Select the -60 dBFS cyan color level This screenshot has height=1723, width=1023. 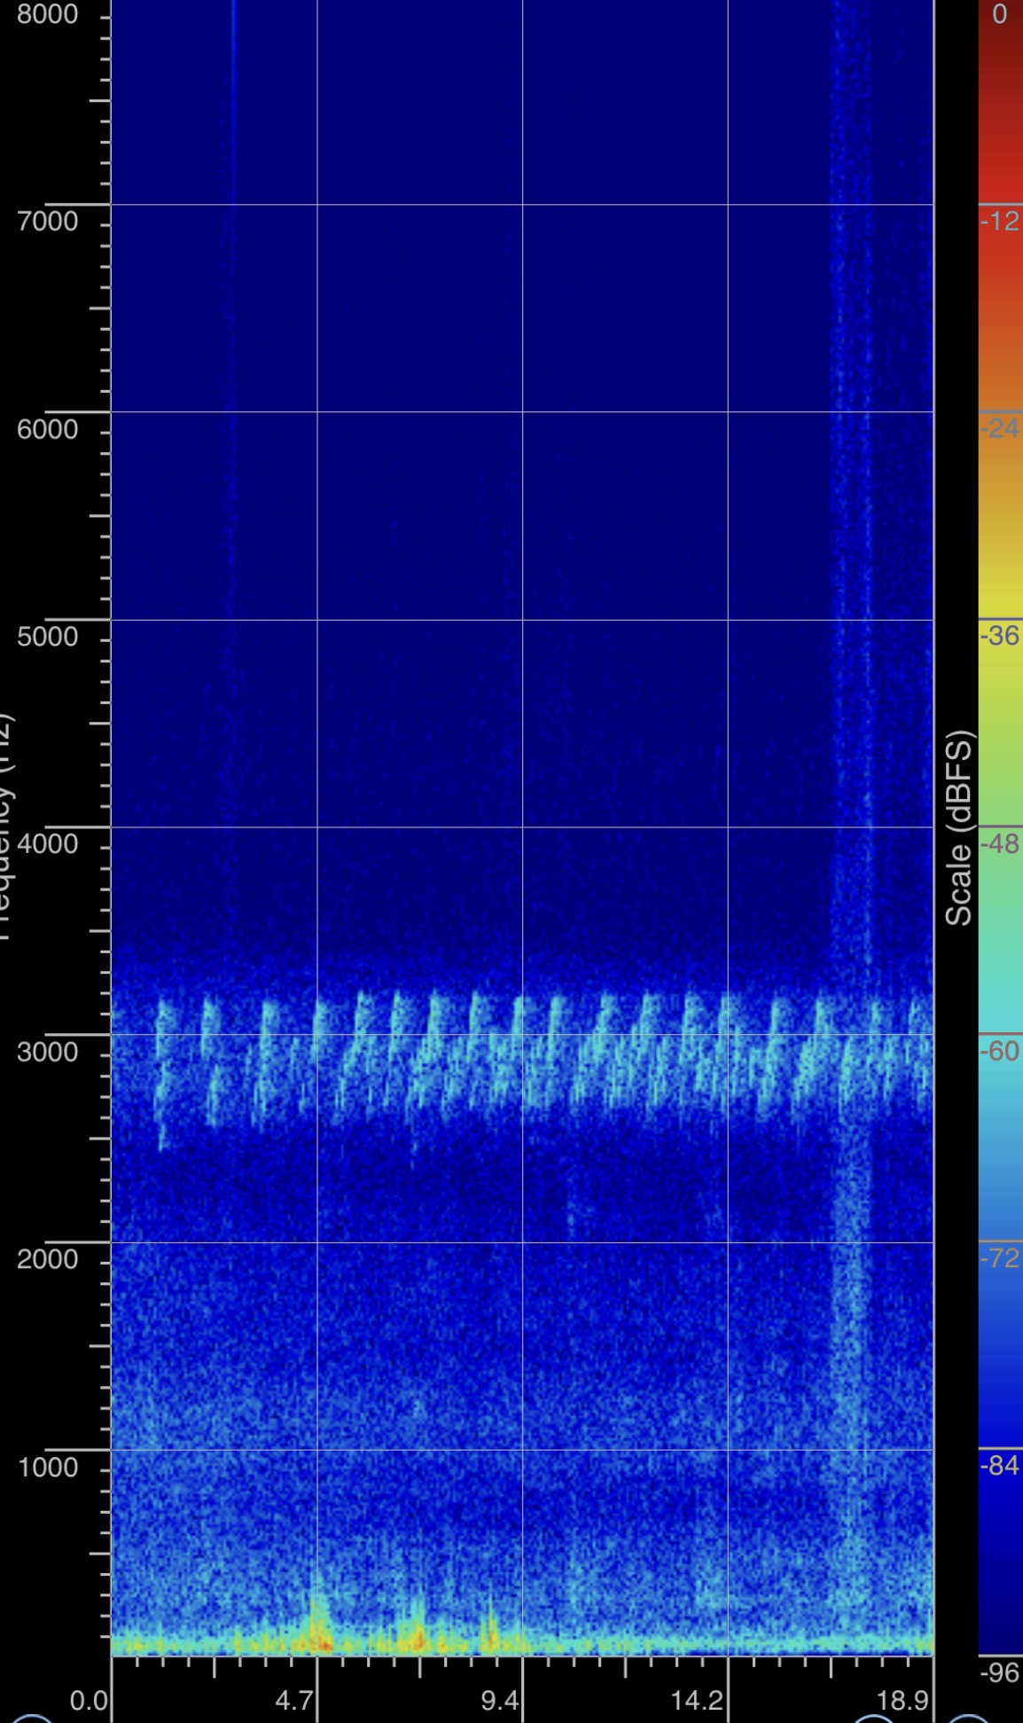1000,1051
